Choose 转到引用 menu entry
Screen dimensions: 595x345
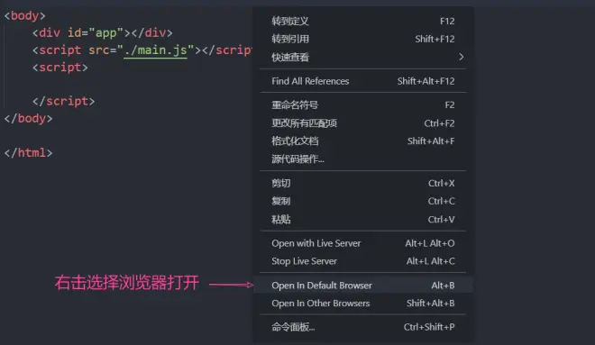[362, 39]
